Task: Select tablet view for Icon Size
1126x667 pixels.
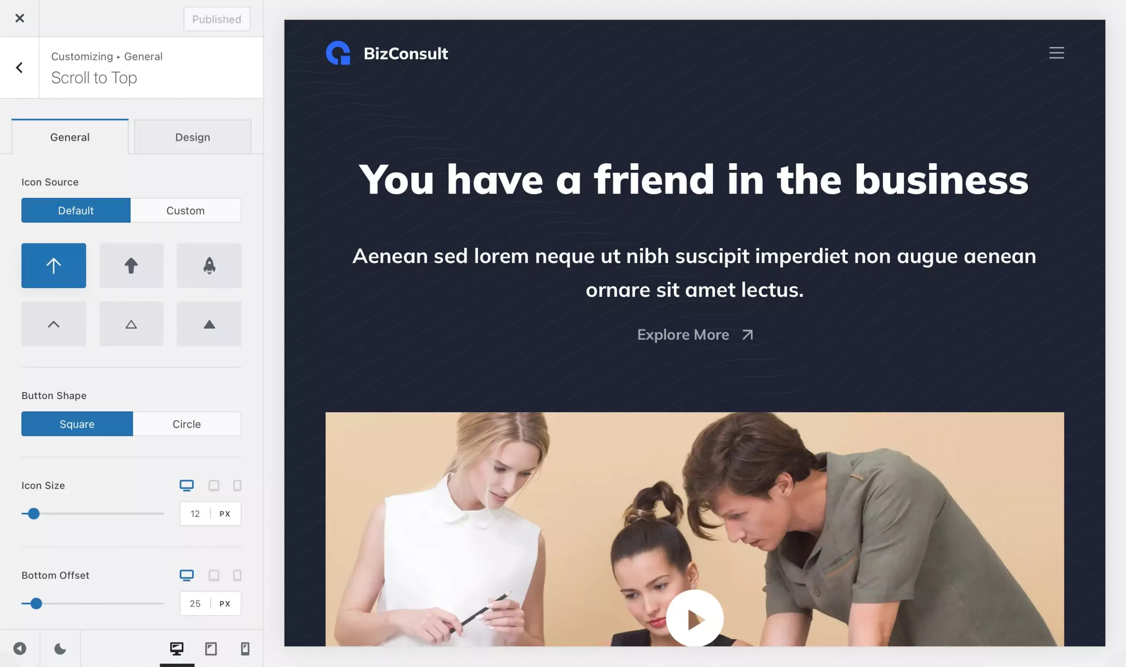Action: [214, 485]
